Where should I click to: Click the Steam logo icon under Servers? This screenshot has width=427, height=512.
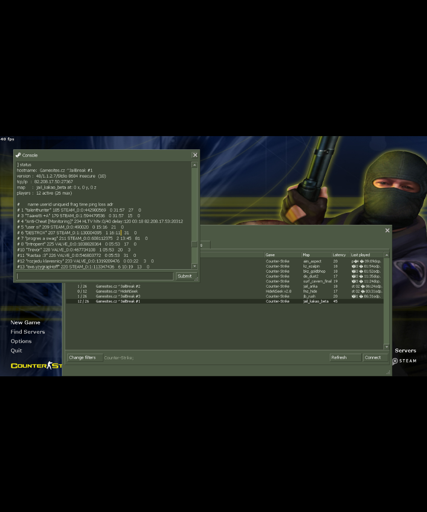(395, 361)
